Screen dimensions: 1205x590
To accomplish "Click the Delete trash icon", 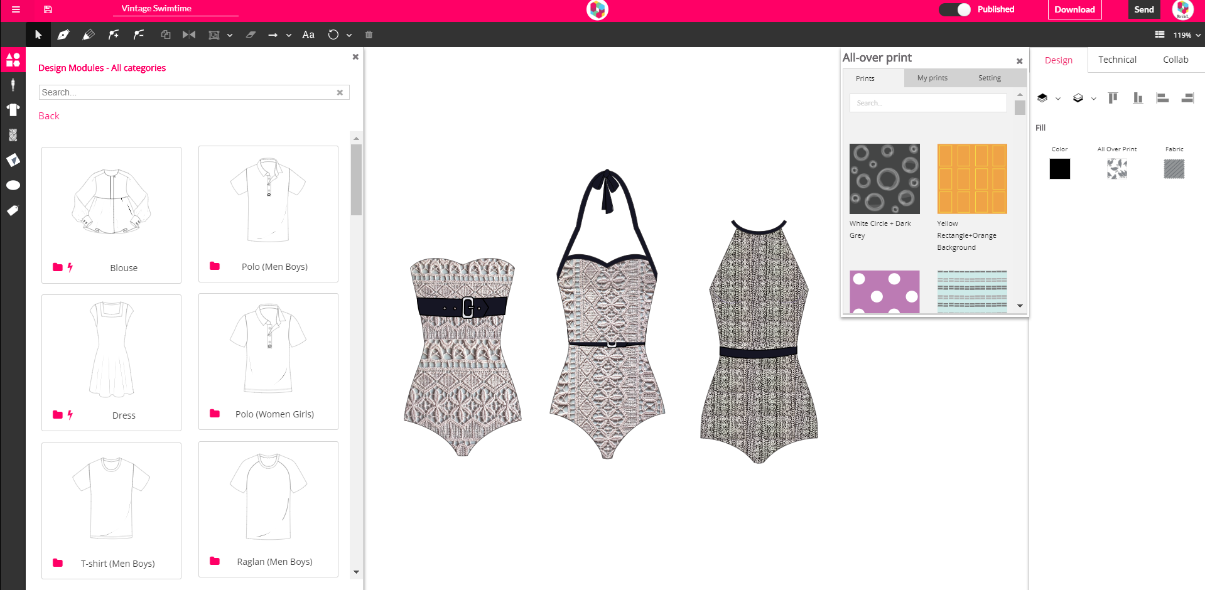I will pyautogui.click(x=369, y=35).
